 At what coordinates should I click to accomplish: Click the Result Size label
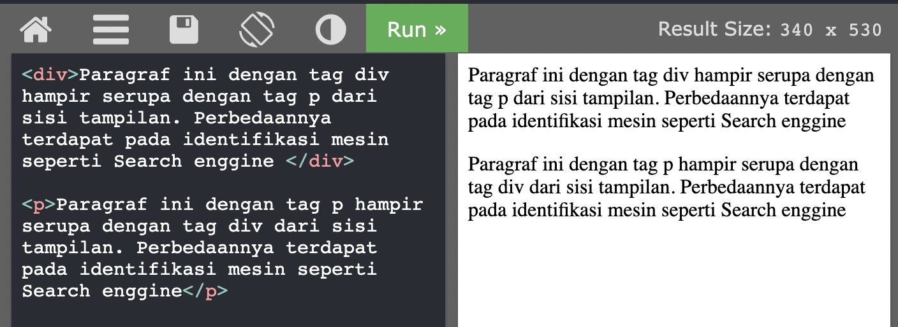(714, 29)
